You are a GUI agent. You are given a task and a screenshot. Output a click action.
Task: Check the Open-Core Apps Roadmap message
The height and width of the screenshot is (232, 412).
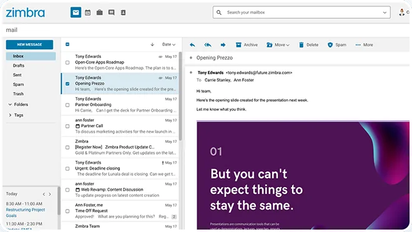(67, 62)
